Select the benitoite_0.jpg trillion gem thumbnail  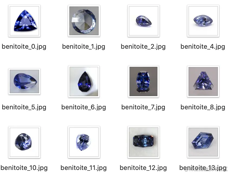coord(24,21)
